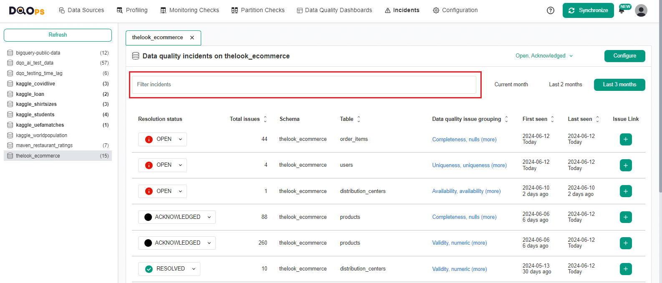Select the Last 3 months range
662x283 pixels.
pyautogui.click(x=619, y=85)
